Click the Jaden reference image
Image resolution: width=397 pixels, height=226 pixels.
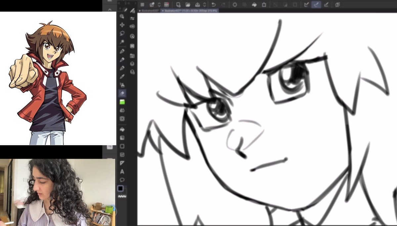tap(48, 83)
